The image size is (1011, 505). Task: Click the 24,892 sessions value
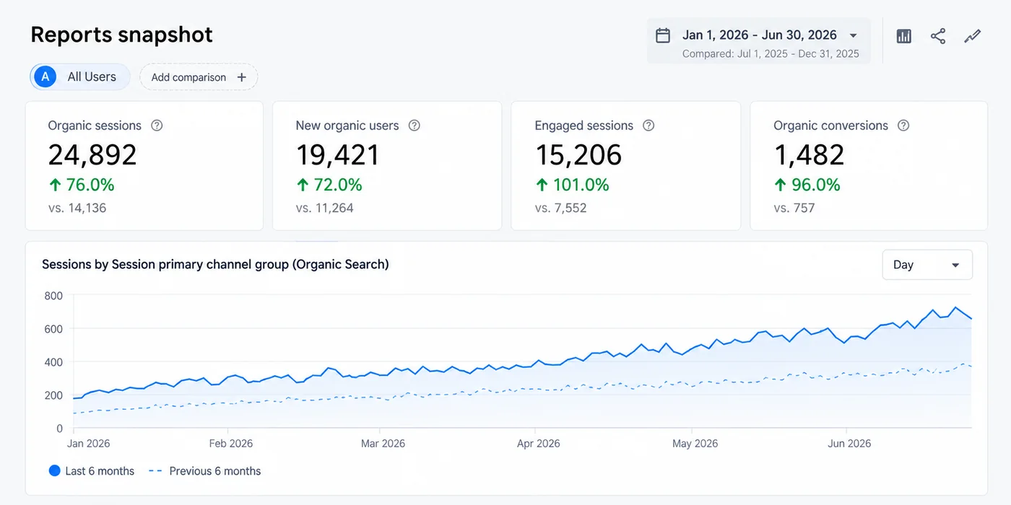pos(92,155)
